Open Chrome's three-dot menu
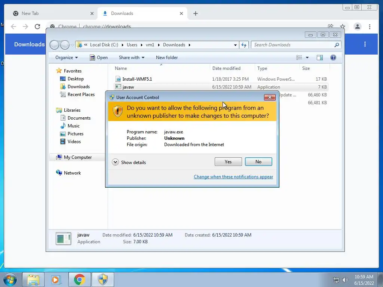The height and width of the screenshot is (287, 383). pyautogui.click(x=370, y=27)
